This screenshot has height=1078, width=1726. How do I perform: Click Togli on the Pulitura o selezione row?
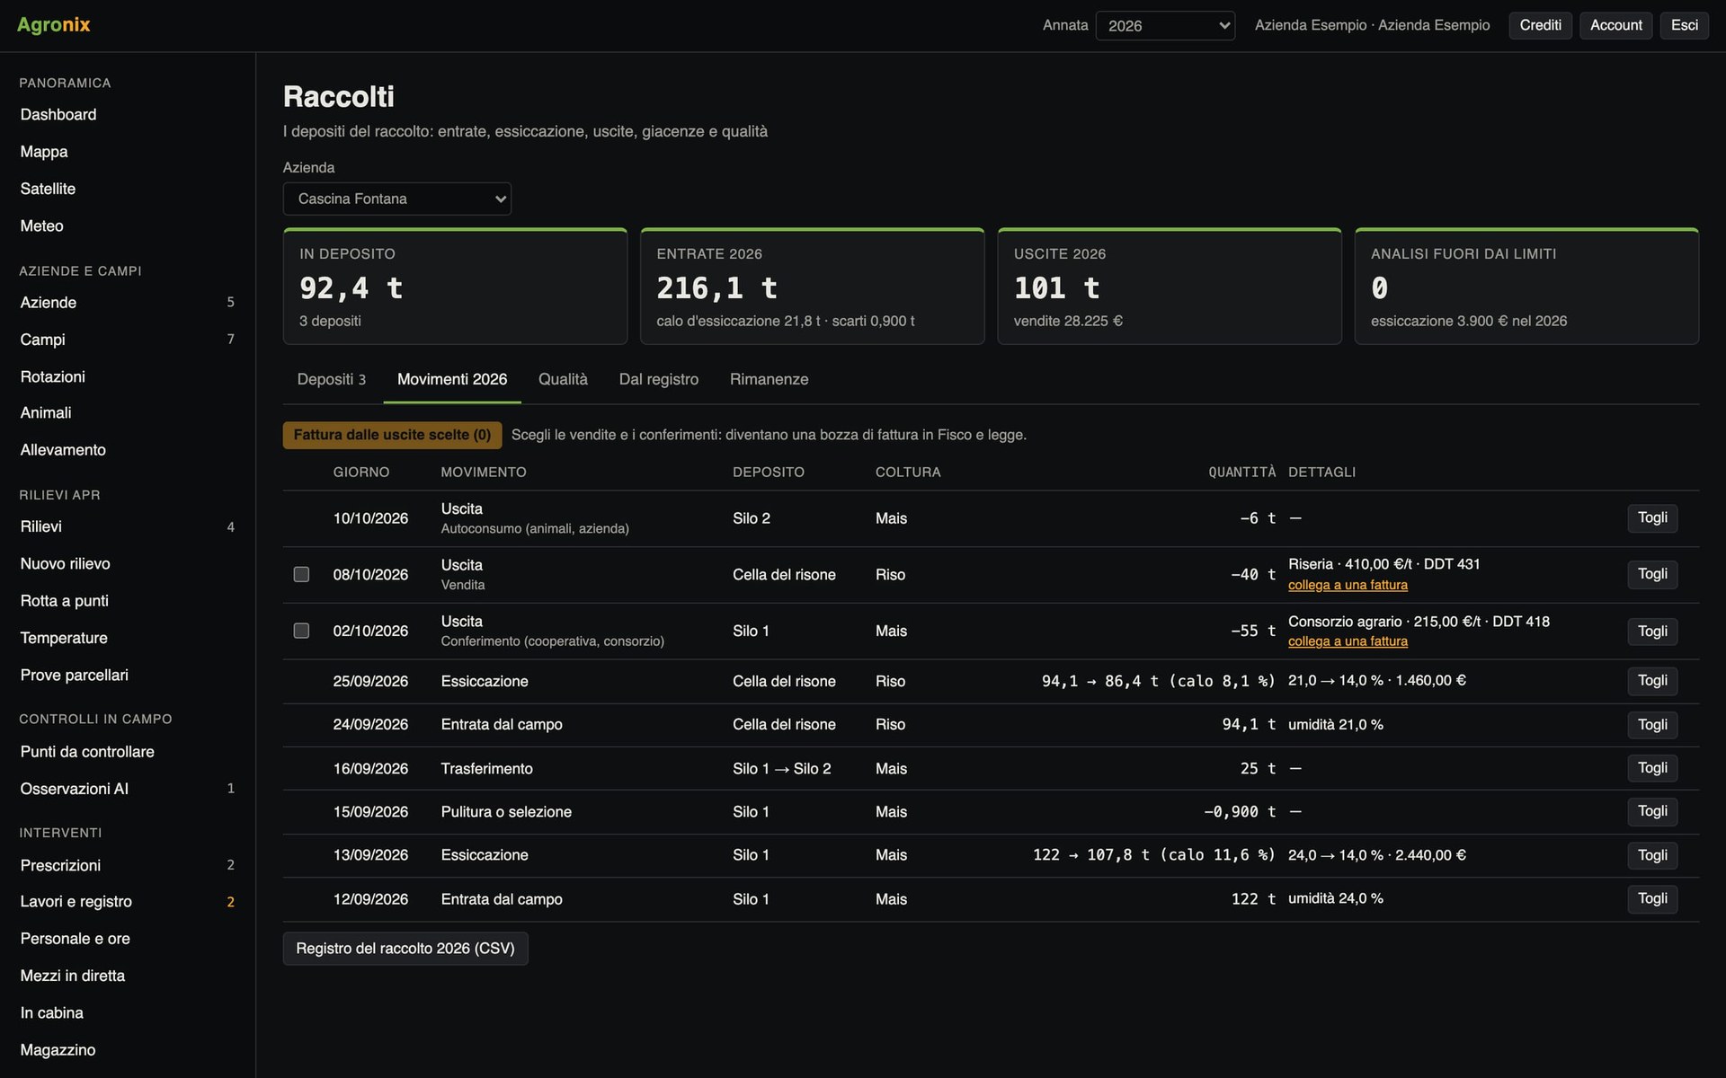pos(1652,811)
